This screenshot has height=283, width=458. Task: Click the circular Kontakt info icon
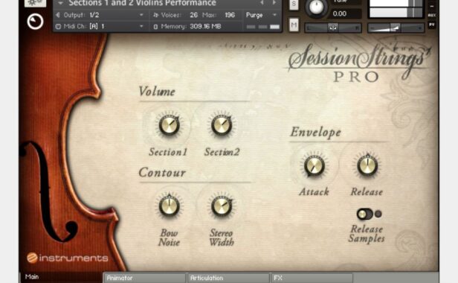[35, 22]
